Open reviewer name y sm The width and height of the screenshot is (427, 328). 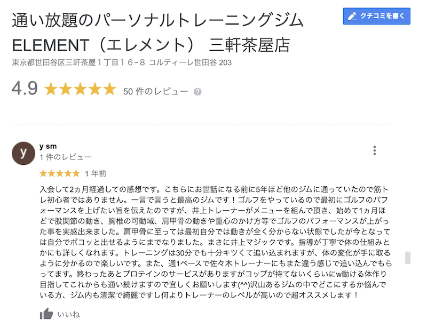click(x=48, y=147)
